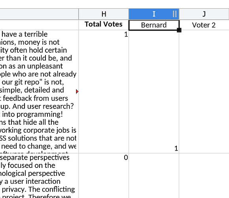Click the red comment indicator triangle
The width and height of the screenshot is (229, 198).
(77, 91)
